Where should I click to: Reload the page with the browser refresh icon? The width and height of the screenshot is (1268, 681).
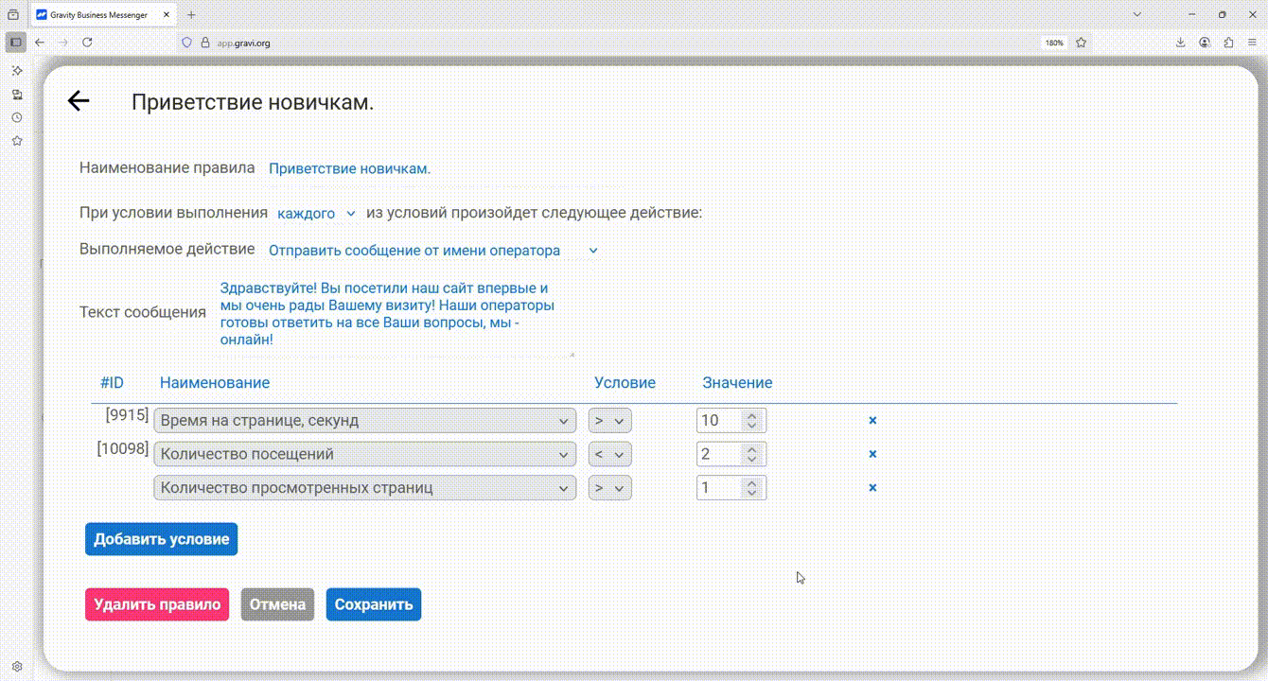[x=87, y=43]
